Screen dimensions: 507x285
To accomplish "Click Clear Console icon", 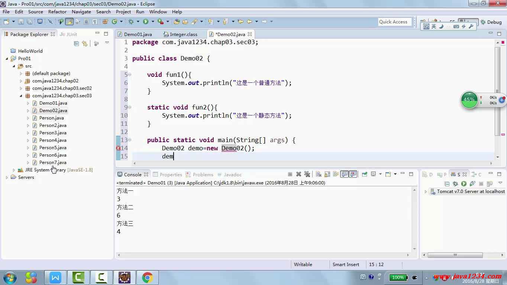I will pyautogui.click(x=319, y=174).
